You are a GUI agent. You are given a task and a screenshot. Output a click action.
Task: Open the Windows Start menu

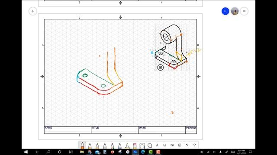[x=26, y=152]
